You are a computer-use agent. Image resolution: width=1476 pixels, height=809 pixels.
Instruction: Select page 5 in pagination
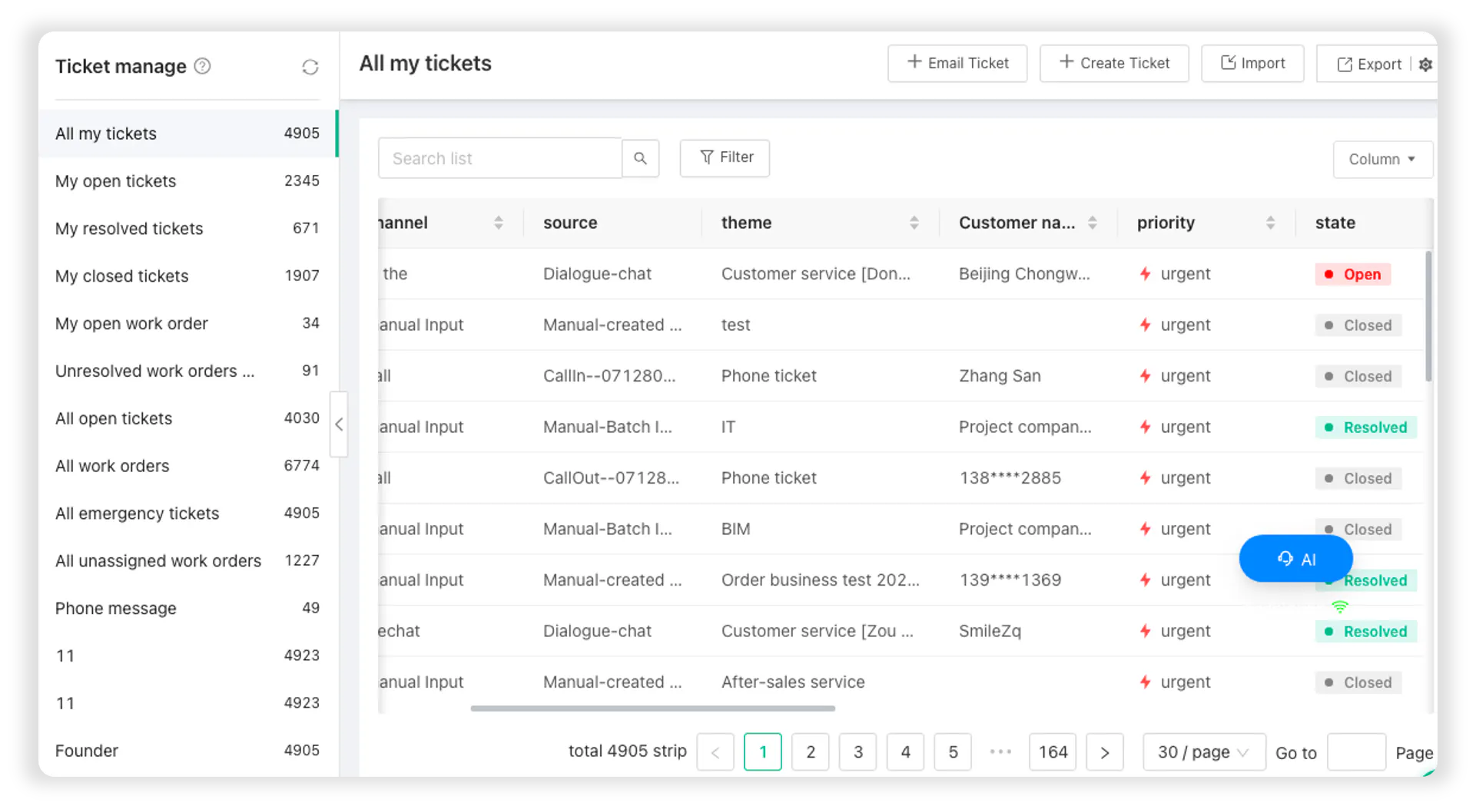954,752
